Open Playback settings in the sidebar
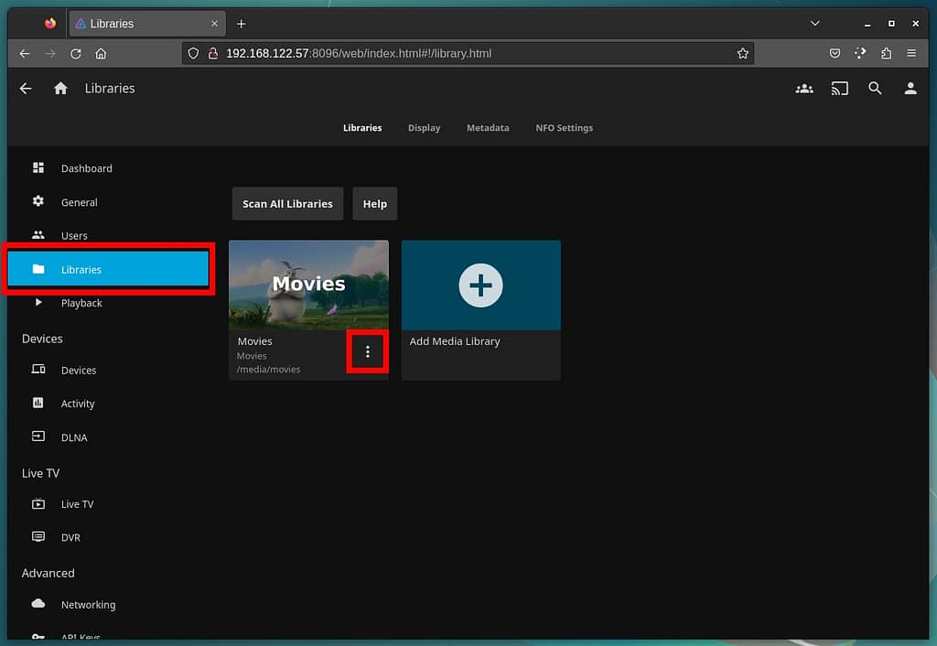Image resolution: width=937 pixels, height=646 pixels. pyautogui.click(x=81, y=303)
